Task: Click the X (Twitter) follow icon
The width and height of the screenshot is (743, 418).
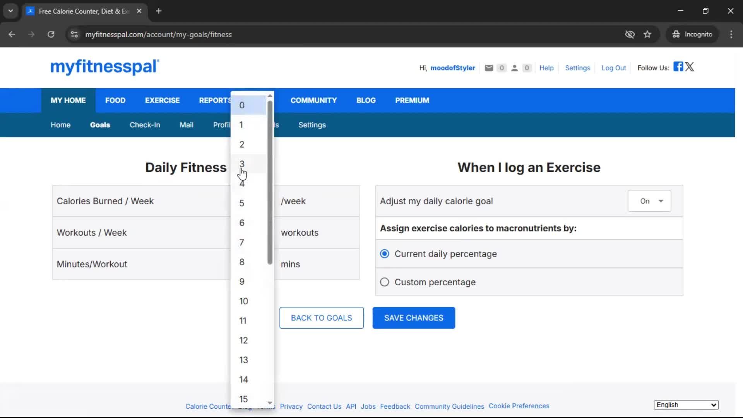Action: pyautogui.click(x=690, y=67)
